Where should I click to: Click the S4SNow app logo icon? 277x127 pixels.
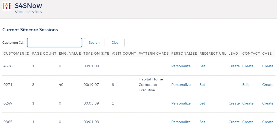click(x=7, y=6)
